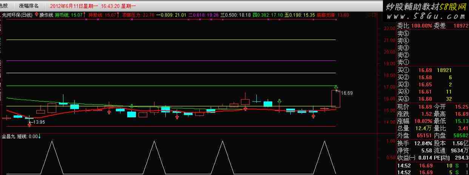This screenshot has width=469, height=175.
Task: Click the 持币线: 15.07 indicator label
Action: pyautogui.click(x=69, y=15)
